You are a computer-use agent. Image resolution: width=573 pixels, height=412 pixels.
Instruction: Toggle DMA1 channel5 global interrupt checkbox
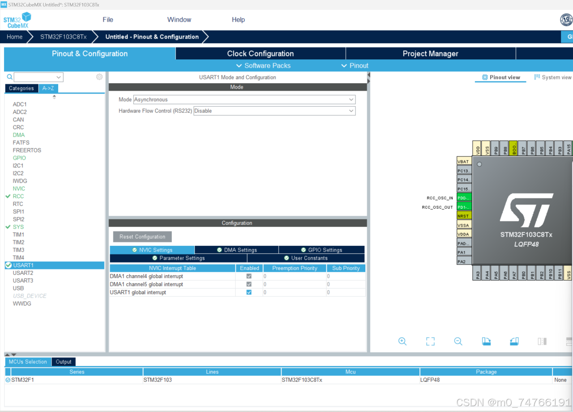(x=249, y=284)
